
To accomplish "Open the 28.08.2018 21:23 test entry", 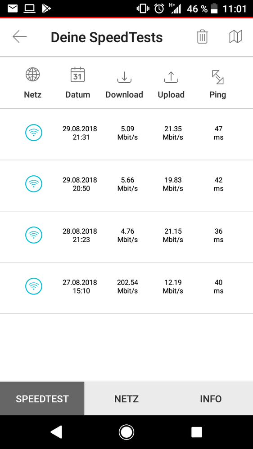I will [x=126, y=237].
